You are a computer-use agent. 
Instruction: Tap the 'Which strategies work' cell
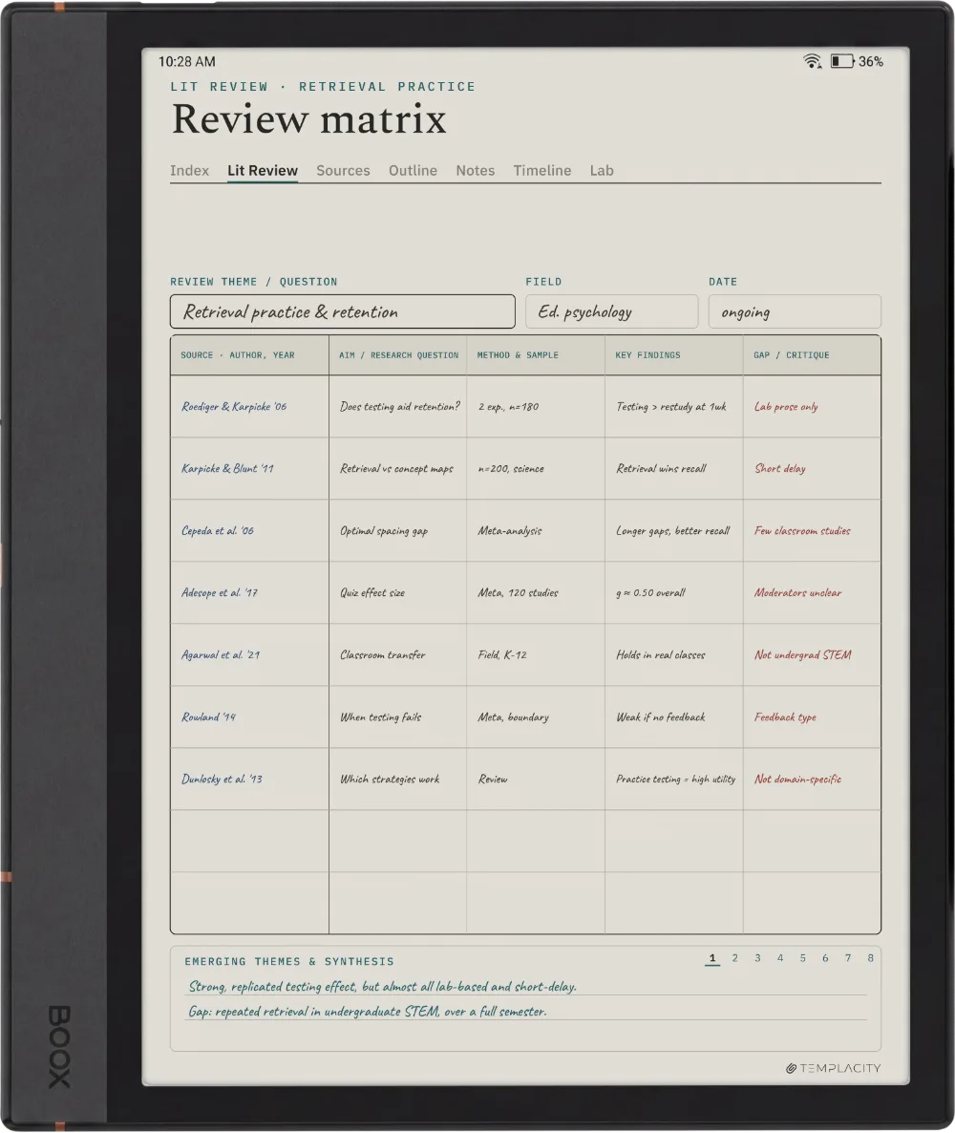(x=398, y=779)
